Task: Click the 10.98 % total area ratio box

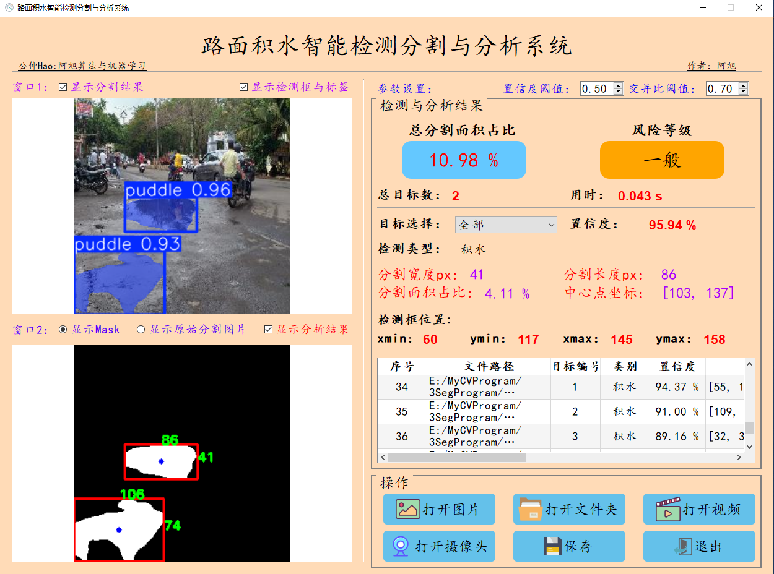Action: (464, 160)
